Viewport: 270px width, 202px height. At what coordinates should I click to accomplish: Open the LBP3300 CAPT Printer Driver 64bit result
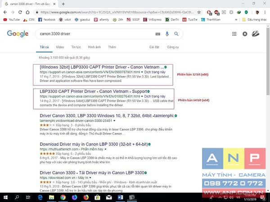pos(94,92)
